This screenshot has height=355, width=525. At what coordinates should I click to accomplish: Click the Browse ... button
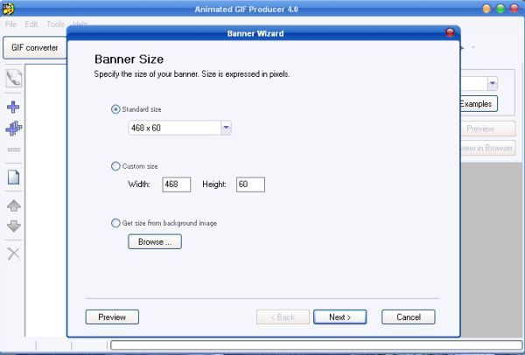pyautogui.click(x=155, y=241)
